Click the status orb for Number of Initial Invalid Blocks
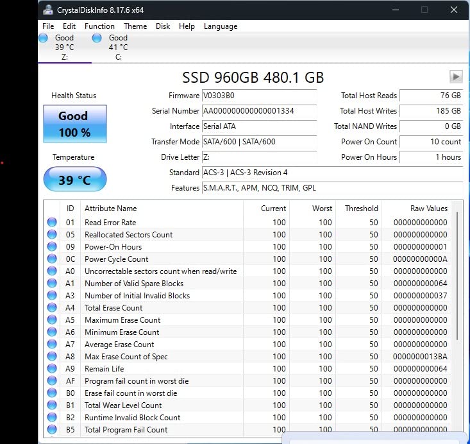Viewport: 470px width, 444px height. pyautogui.click(x=52, y=295)
